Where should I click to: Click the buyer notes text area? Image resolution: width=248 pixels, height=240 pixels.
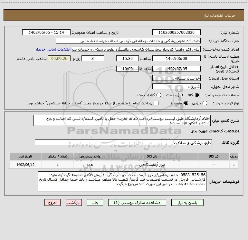[122, 181]
